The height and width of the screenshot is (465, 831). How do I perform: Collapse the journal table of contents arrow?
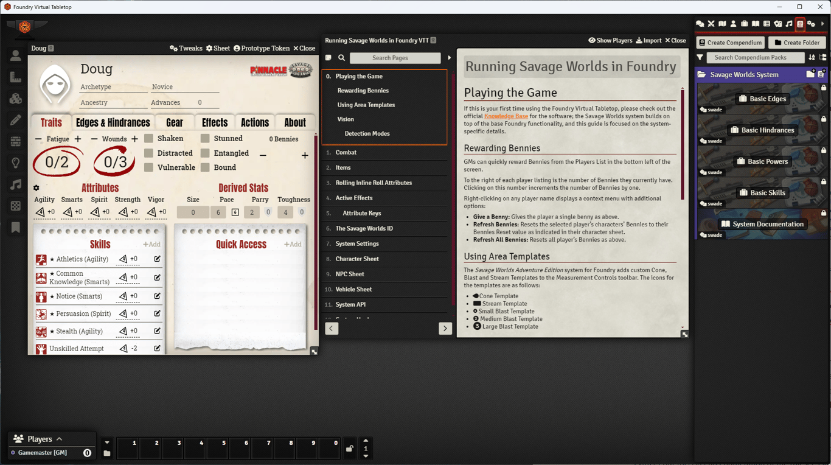[x=450, y=58]
